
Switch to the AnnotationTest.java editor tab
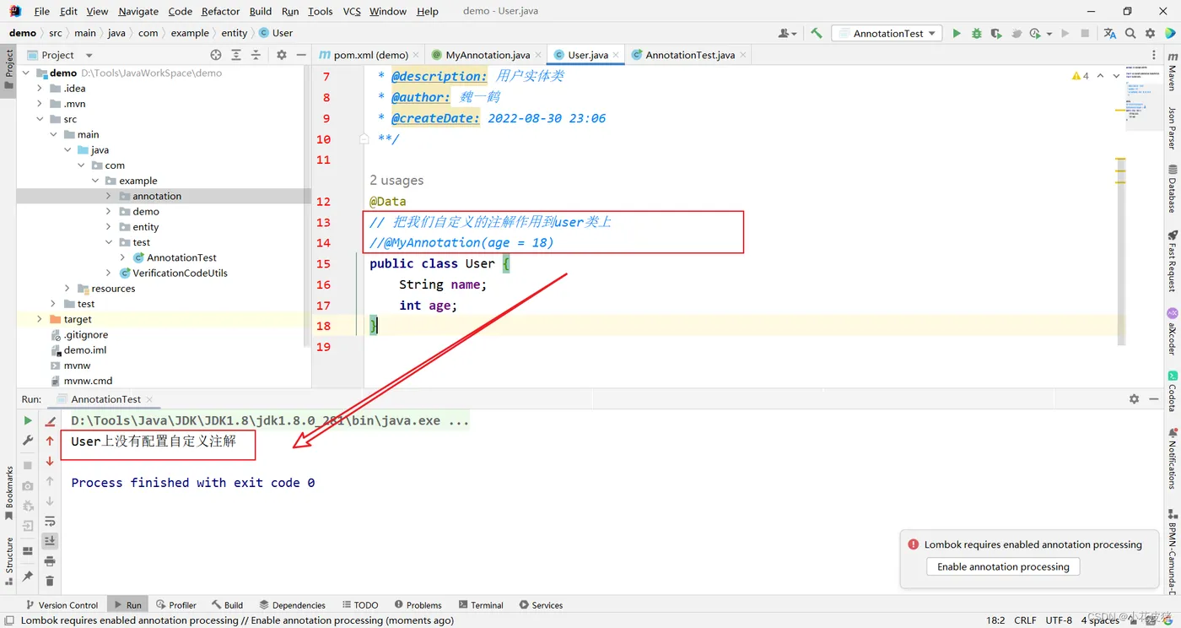click(688, 55)
